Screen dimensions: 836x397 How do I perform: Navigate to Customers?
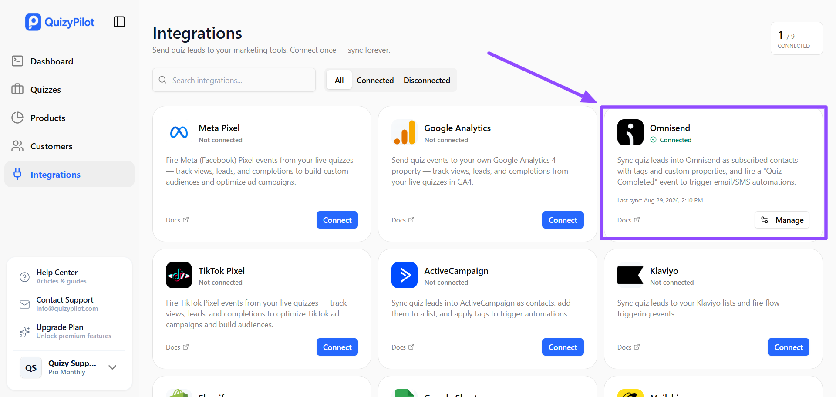[69, 146]
